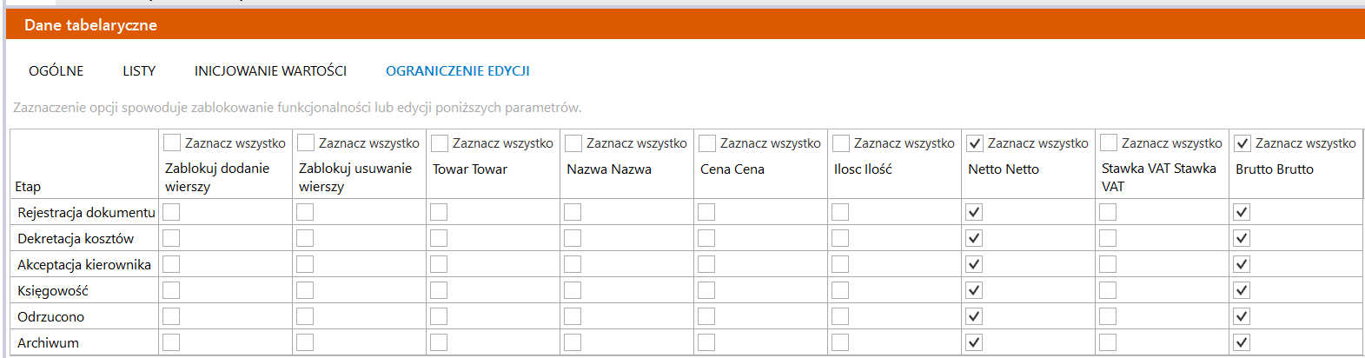The width and height of the screenshot is (1365, 358).
Task: Check Zaznacz wszystko for Zablokuj dodanie wierszy
Action: coord(172,143)
